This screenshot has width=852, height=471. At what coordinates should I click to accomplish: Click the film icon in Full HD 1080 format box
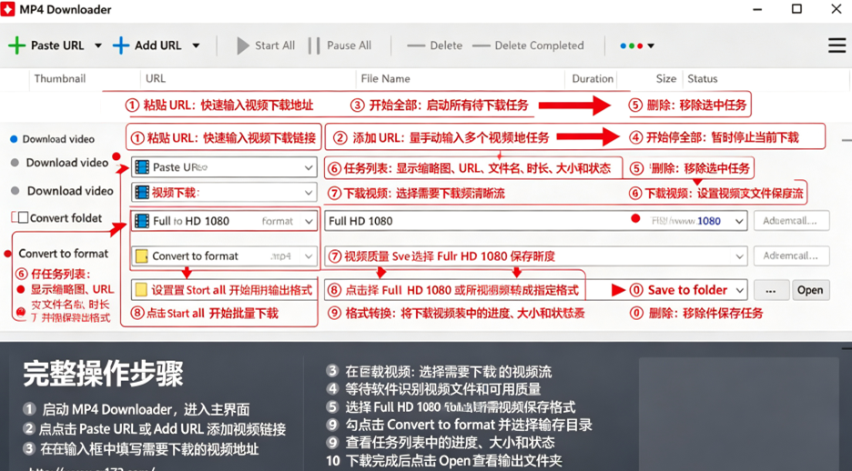pos(142,221)
